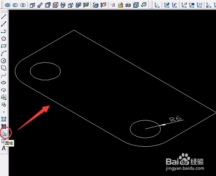Image resolution: width=216 pixels, height=176 pixels.
Task: Select the Polygon tool
Action: (4, 39)
